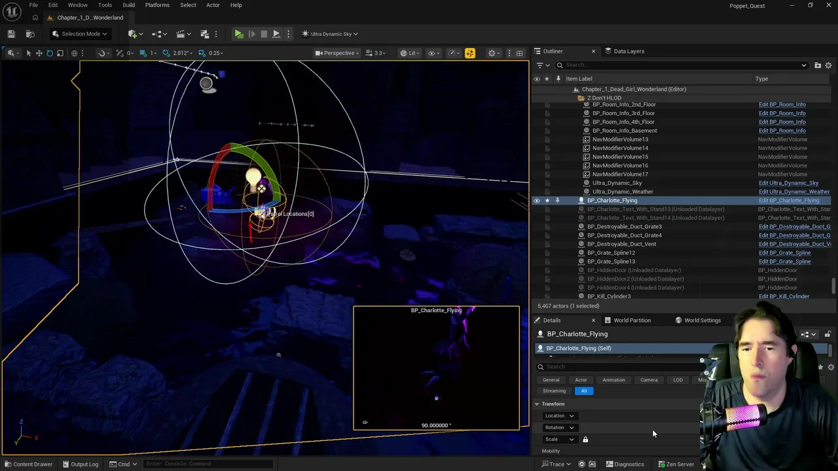Select the Animation category filter in Details
Viewport: 838px width, 471px height.
point(613,380)
